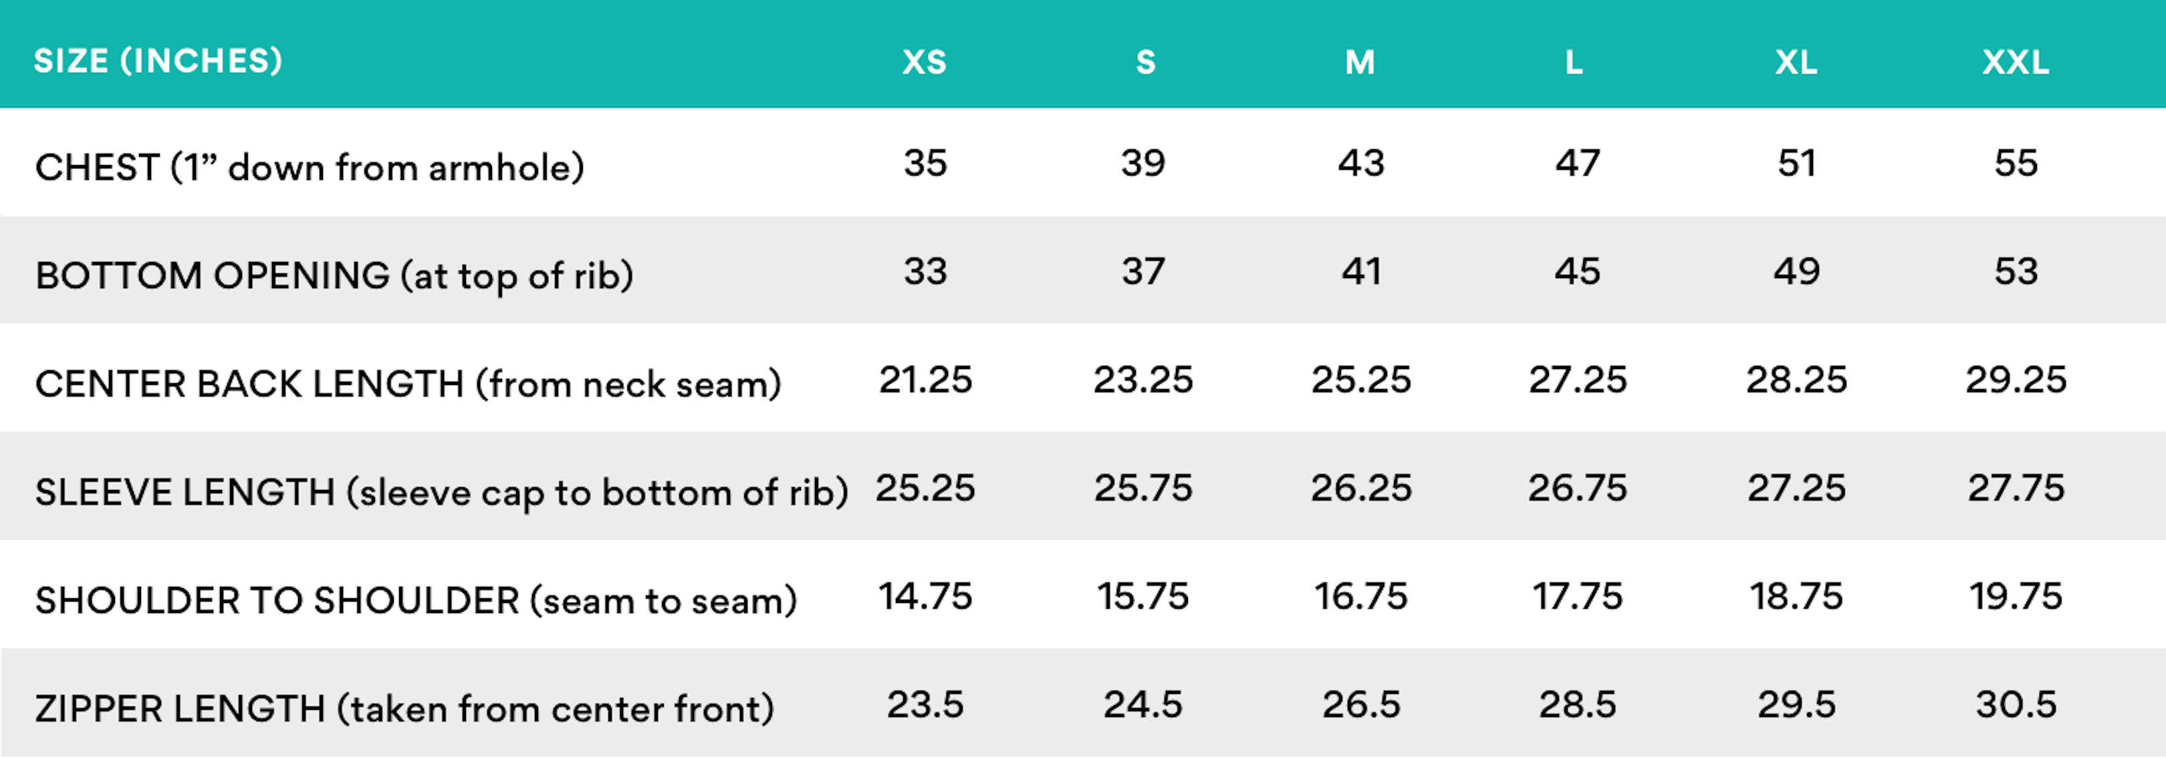
Task: Click the chest value 43 for medium
Action: pyautogui.click(x=1360, y=163)
